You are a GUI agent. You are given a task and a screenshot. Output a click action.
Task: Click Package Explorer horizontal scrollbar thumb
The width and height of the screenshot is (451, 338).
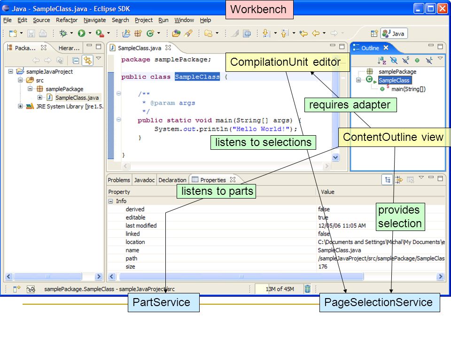[47, 277]
